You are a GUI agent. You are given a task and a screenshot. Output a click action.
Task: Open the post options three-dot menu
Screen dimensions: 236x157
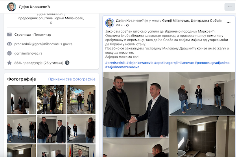[x=228, y=22]
